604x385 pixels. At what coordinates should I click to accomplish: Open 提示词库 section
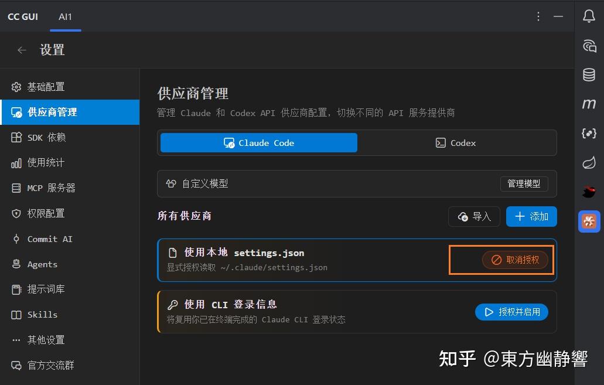pos(70,289)
